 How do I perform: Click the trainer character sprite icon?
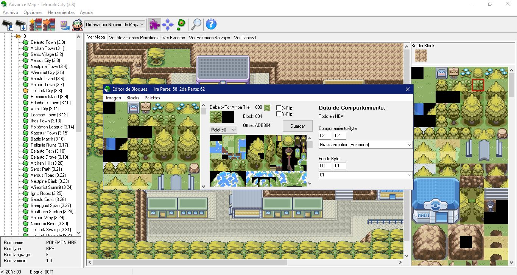point(77,25)
